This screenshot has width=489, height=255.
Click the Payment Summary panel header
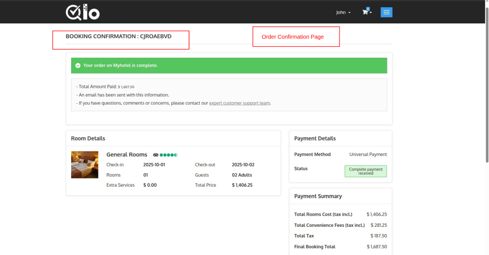(318, 196)
